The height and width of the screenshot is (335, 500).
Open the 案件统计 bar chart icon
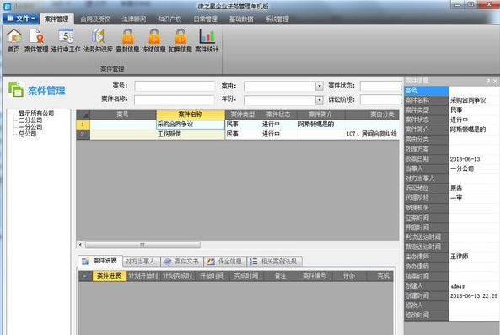click(x=207, y=40)
